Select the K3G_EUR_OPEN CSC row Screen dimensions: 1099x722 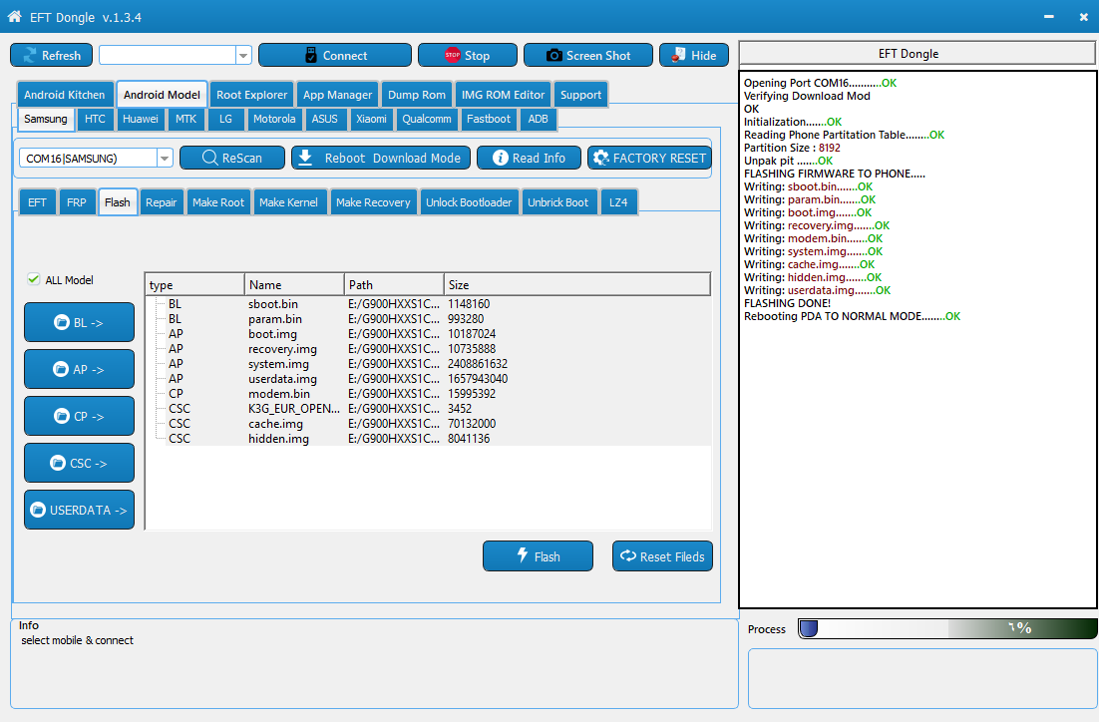coord(428,409)
